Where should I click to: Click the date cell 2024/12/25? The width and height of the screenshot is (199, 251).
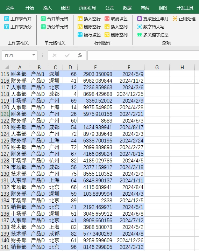[129, 94]
